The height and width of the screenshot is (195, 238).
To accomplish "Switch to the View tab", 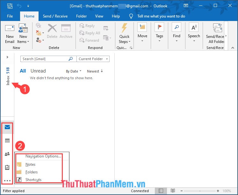I will [x=99, y=16].
